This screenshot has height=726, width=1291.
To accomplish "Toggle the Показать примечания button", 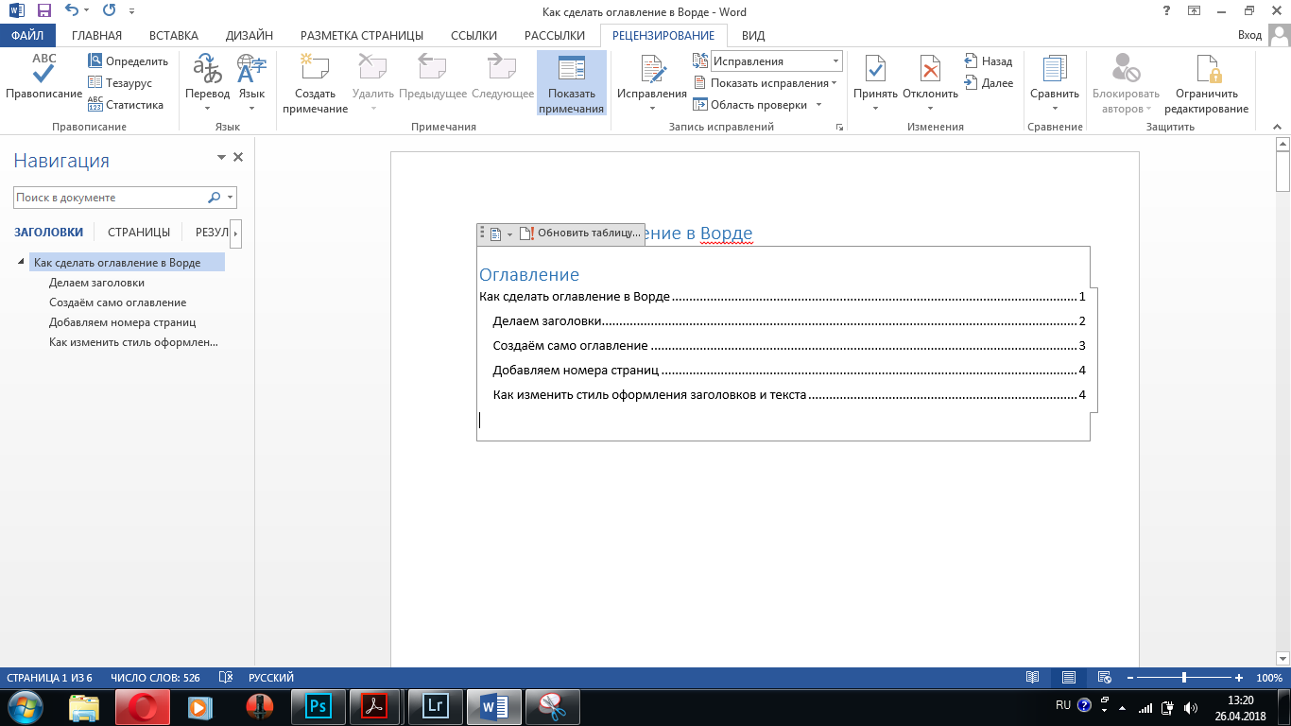I will pyautogui.click(x=572, y=82).
